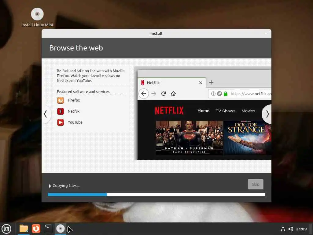
Task: Click the Doctor Strange thumbnail
Action: pyautogui.click(x=248, y=138)
